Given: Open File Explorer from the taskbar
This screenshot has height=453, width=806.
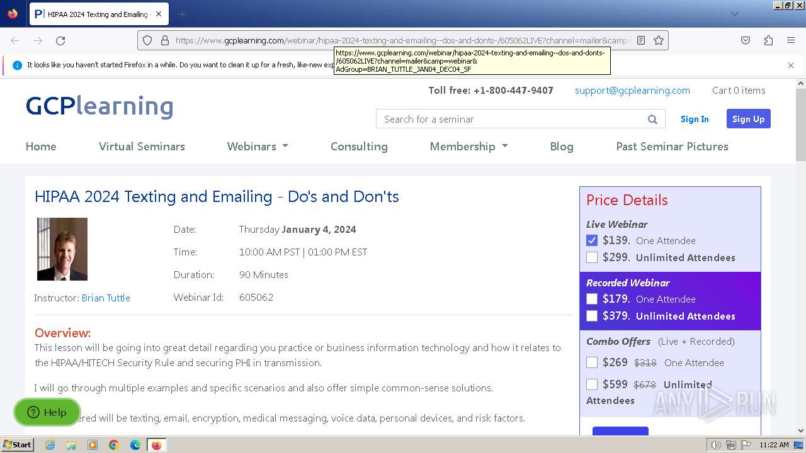Looking at the screenshot, I should tap(71, 445).
